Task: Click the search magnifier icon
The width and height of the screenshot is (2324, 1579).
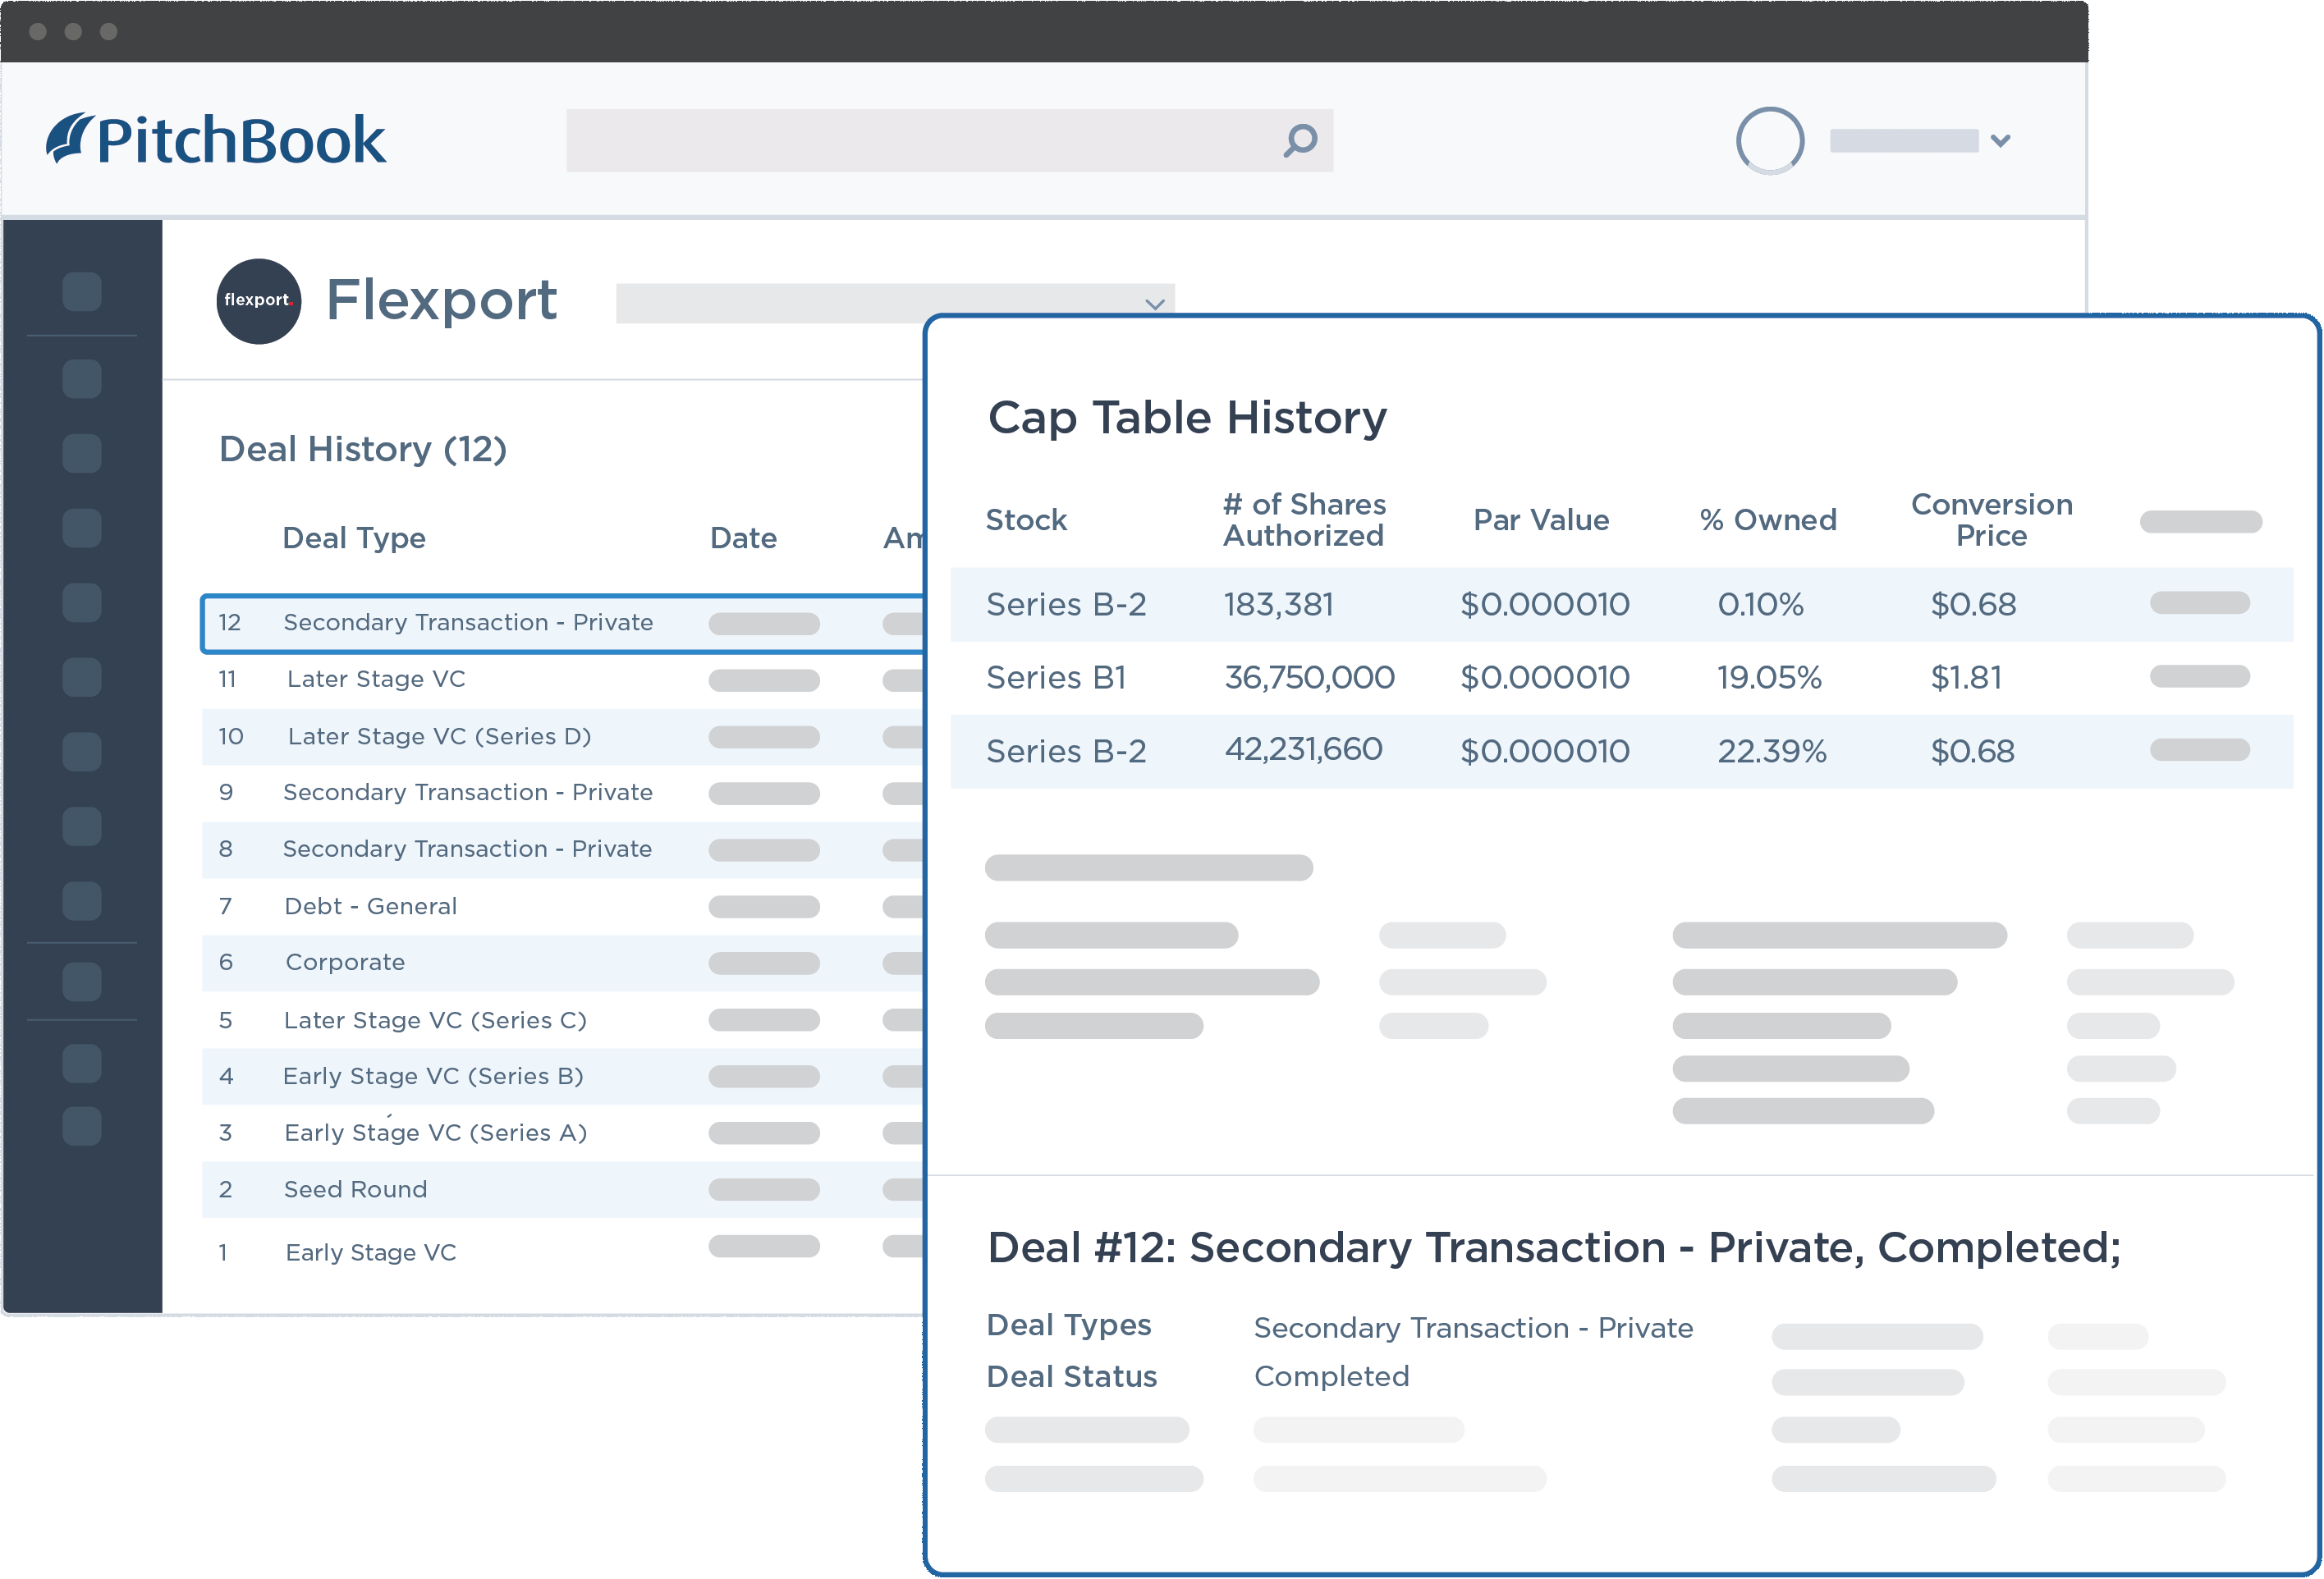Action: (x=1300, y=140)
